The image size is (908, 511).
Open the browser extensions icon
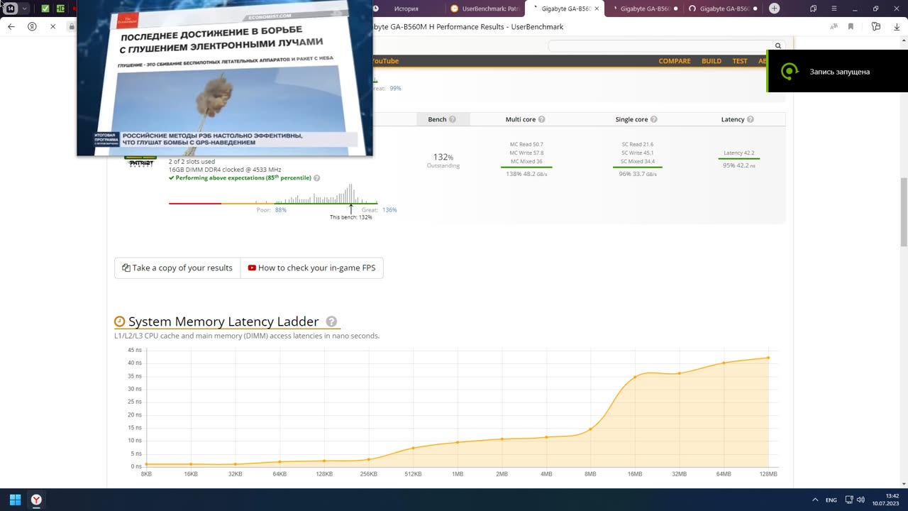click(876, 26)
